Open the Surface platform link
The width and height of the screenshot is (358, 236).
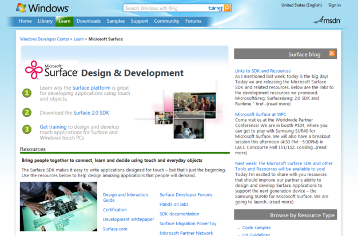click(92, 87)
